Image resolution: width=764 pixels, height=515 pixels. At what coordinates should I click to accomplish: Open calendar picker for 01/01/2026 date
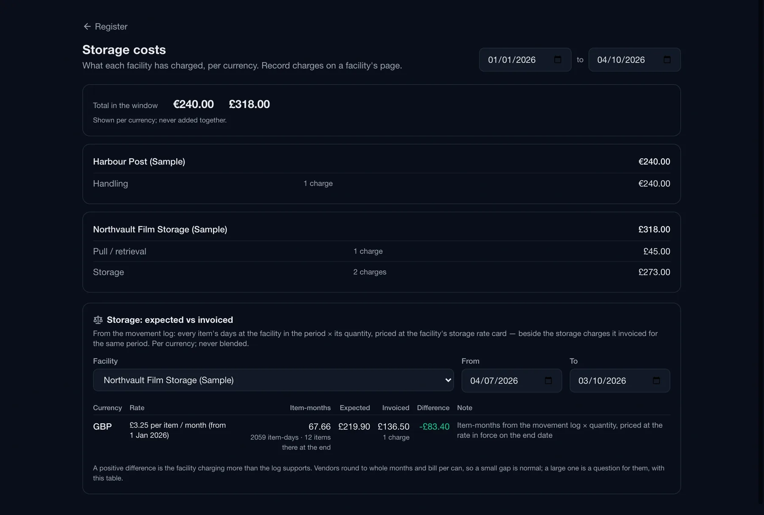pyautogui.click(x=558, y=60)
